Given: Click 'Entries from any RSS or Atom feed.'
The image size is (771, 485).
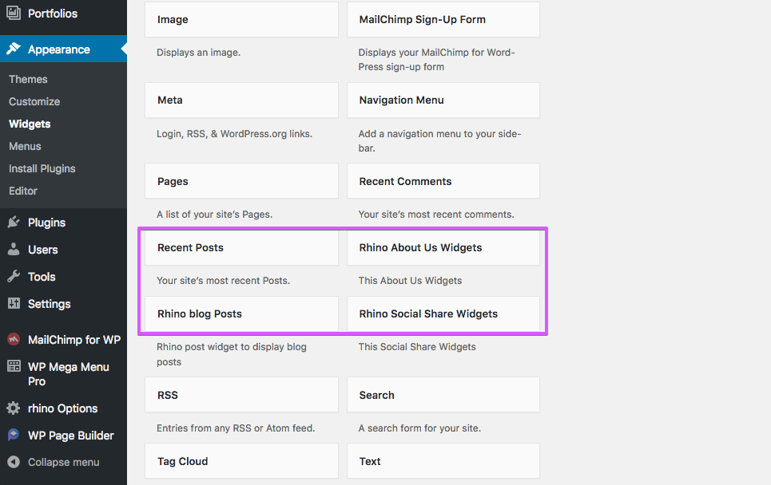Looking at the screenshot, I should click(x=236, y=428).
